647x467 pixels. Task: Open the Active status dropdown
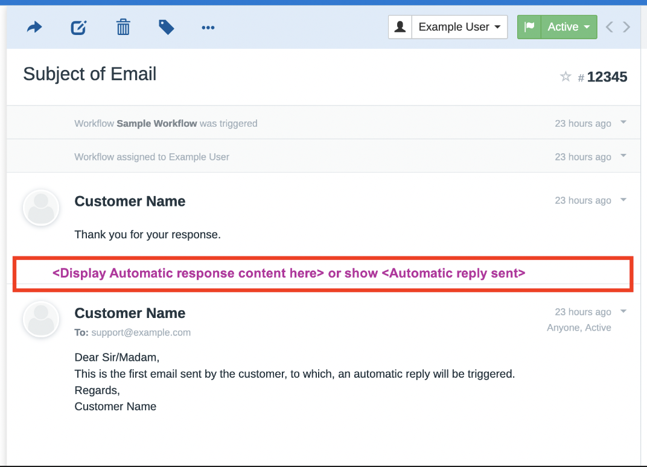[569, 27]
